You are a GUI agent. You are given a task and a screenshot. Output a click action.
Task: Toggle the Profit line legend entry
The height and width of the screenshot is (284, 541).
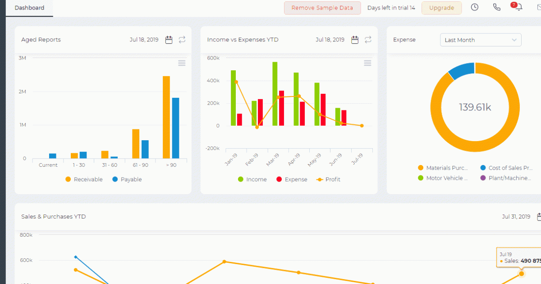[328, 179]
